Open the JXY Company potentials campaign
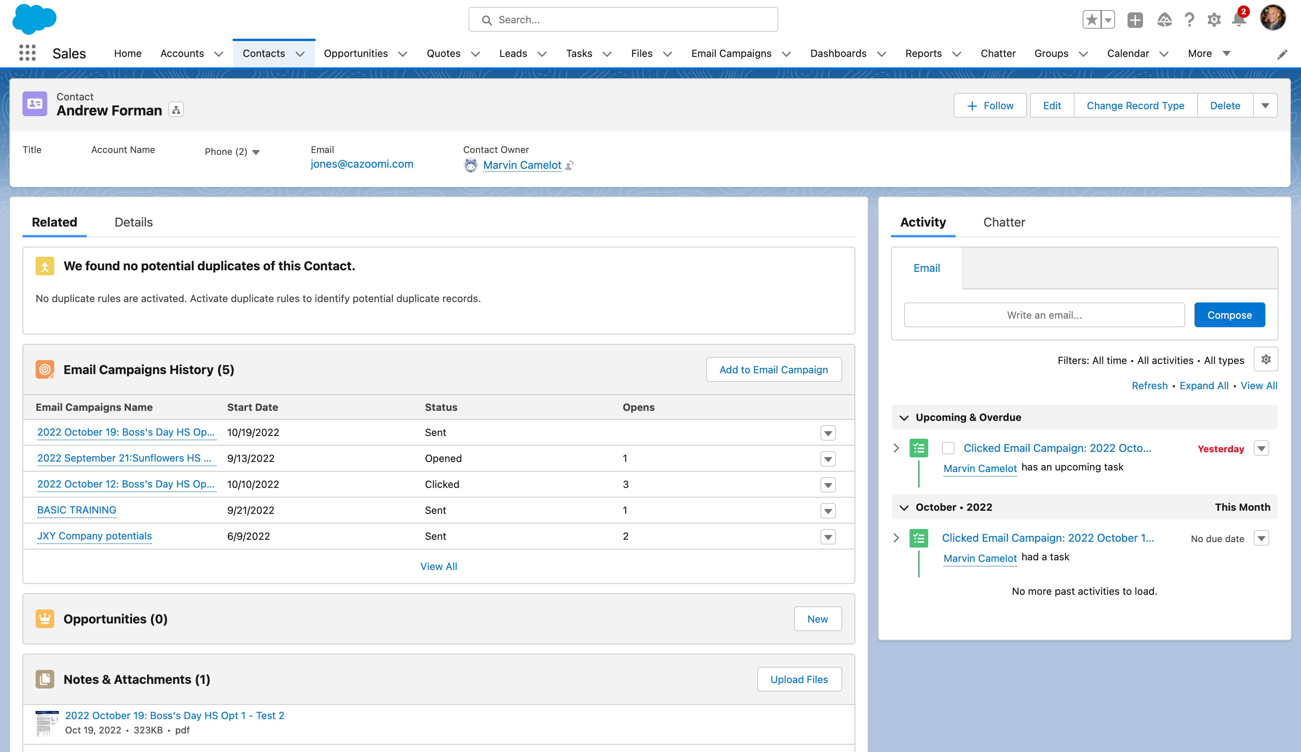 [94, 536]
